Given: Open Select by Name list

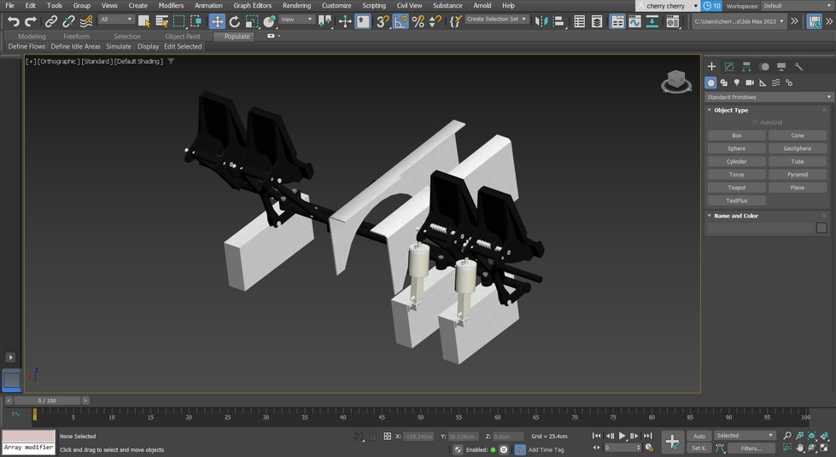Looking at the screenshot, I should [x=161, y=21].
